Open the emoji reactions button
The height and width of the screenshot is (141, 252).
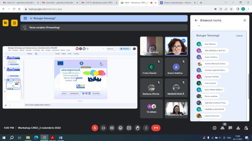coord(120,128)
